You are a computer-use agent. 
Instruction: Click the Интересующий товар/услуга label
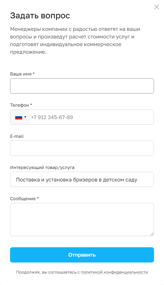(42, 167)
